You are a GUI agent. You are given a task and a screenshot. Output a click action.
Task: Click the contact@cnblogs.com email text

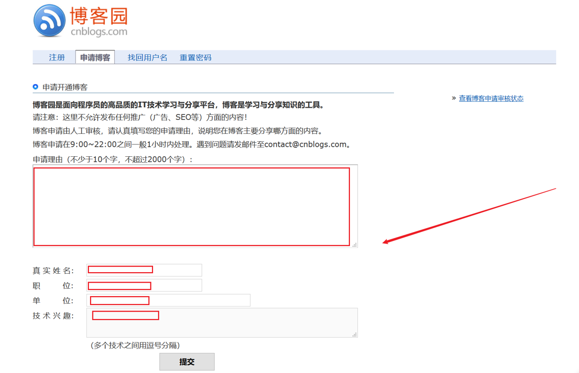(x=305, y=144)
